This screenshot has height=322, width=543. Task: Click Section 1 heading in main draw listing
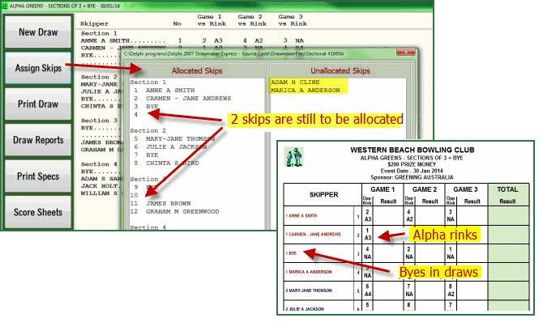[x=99, y=33]
